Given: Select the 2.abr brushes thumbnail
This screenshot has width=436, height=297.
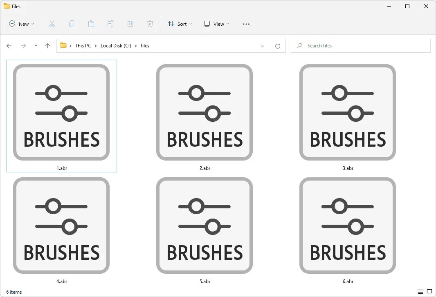Looking at the screenshot, I should tap(205, 112).
